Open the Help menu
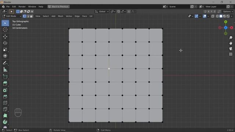The width and height of the screenshot is (235, 132). (41, 7)
